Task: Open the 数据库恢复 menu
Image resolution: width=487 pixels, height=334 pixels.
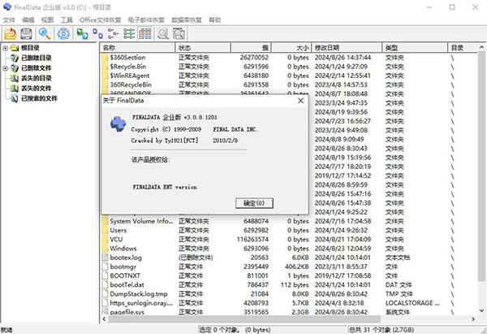Action: click(x=187, y=20)
